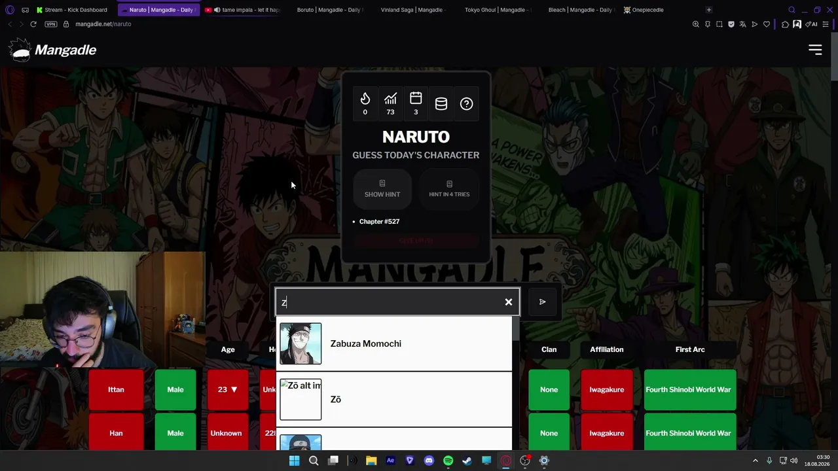Open the Opera GX taskbar icon
The width and height of the screenshot is (838, 471).
[x=505, y=461]
